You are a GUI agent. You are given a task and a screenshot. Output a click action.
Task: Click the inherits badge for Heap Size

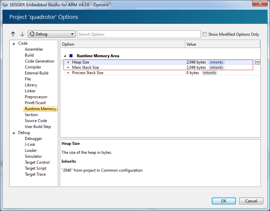pos(216,62)
